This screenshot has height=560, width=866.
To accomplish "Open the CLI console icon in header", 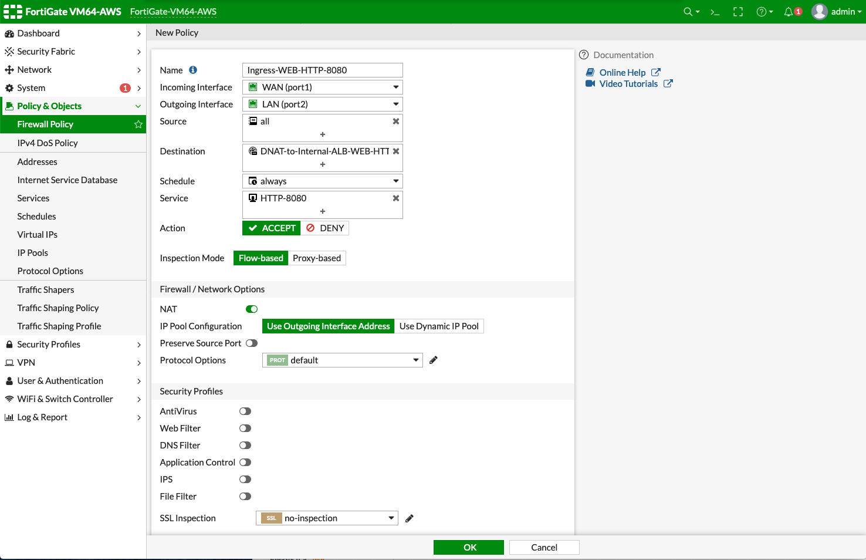I will (715, 12).
